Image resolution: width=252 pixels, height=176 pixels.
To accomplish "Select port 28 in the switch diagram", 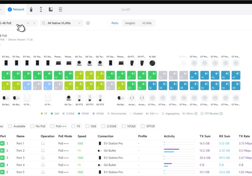I will (x=132, y=86).
